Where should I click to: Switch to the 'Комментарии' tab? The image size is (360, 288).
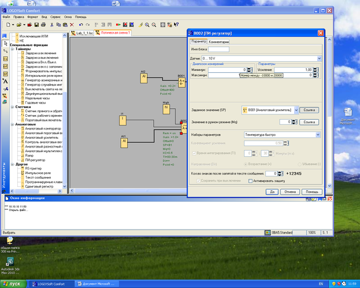219,42
